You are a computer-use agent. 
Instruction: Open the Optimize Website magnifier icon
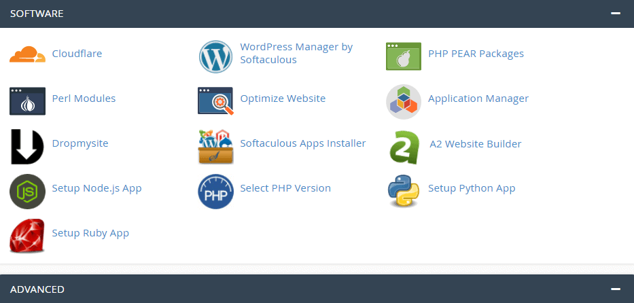click(215, 101)
